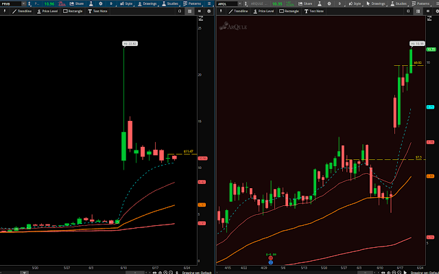Click the left chart bottom-left dropdown arrow
Image resolution: width=439 pixels, height=274 pixels.
[25, 273]
